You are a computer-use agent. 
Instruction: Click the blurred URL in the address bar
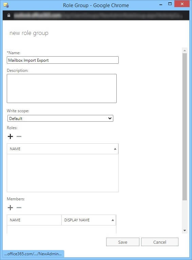pyautogui.click(x=98, y=16)
